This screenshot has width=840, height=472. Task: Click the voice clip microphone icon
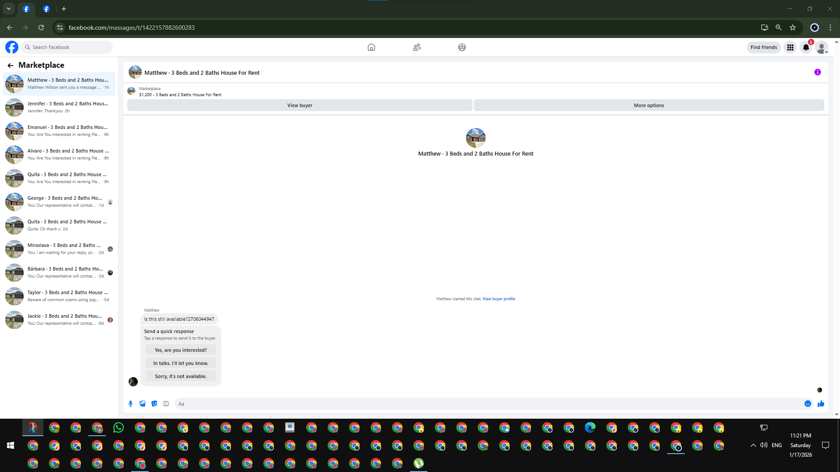[x=130, y=404]
